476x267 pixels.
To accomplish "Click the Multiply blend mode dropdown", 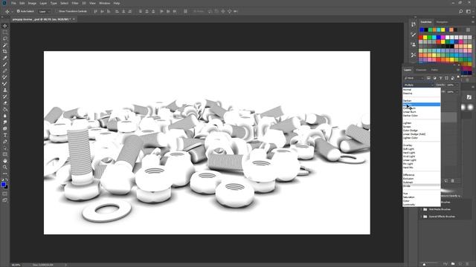I will click(x=419, y=85).
